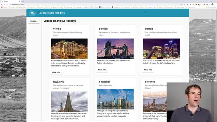Click the Vienna card title
Image resolution: width=217 pixels, height=122 pixels.
pos(57,29)
